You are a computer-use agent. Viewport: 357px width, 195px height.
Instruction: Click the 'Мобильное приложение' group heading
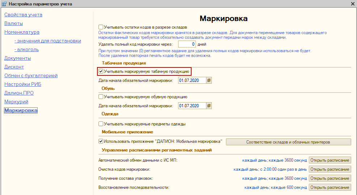127,132
